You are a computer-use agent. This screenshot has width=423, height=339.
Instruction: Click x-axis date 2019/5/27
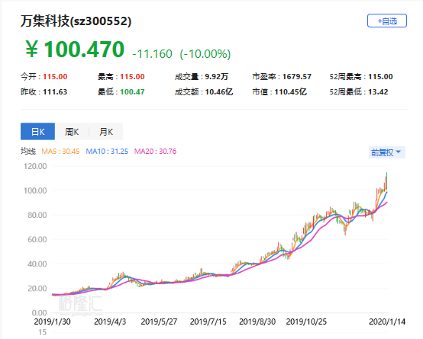(x=159, y=321)
